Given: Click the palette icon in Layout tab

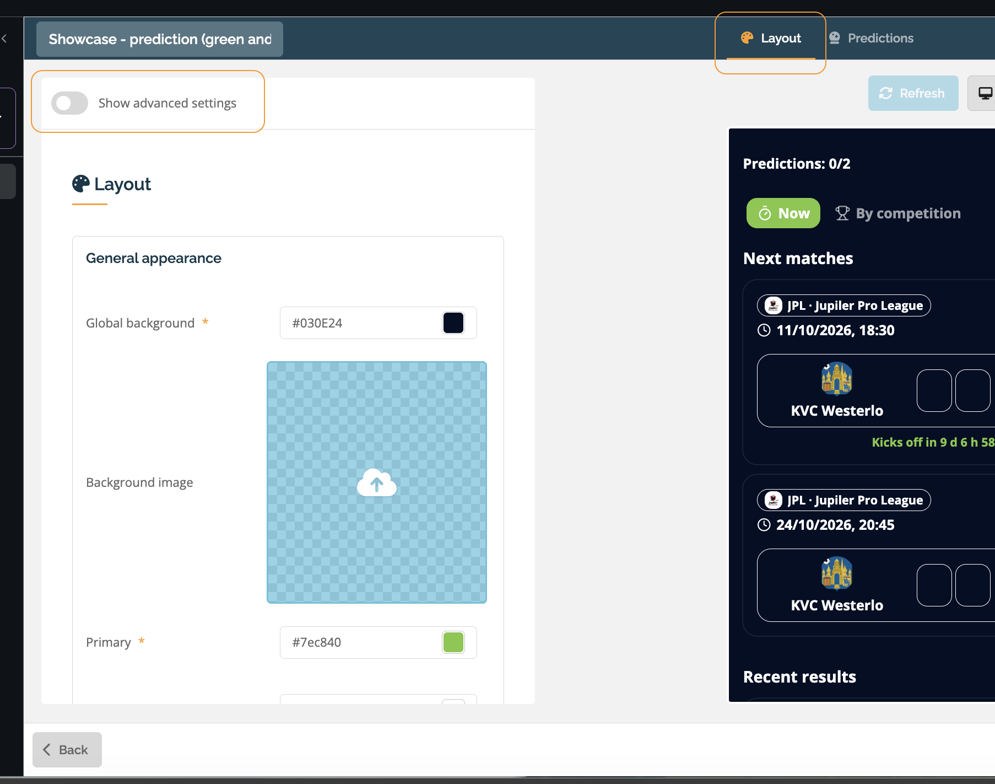Looking at the screenshot, I should [747, 37].
